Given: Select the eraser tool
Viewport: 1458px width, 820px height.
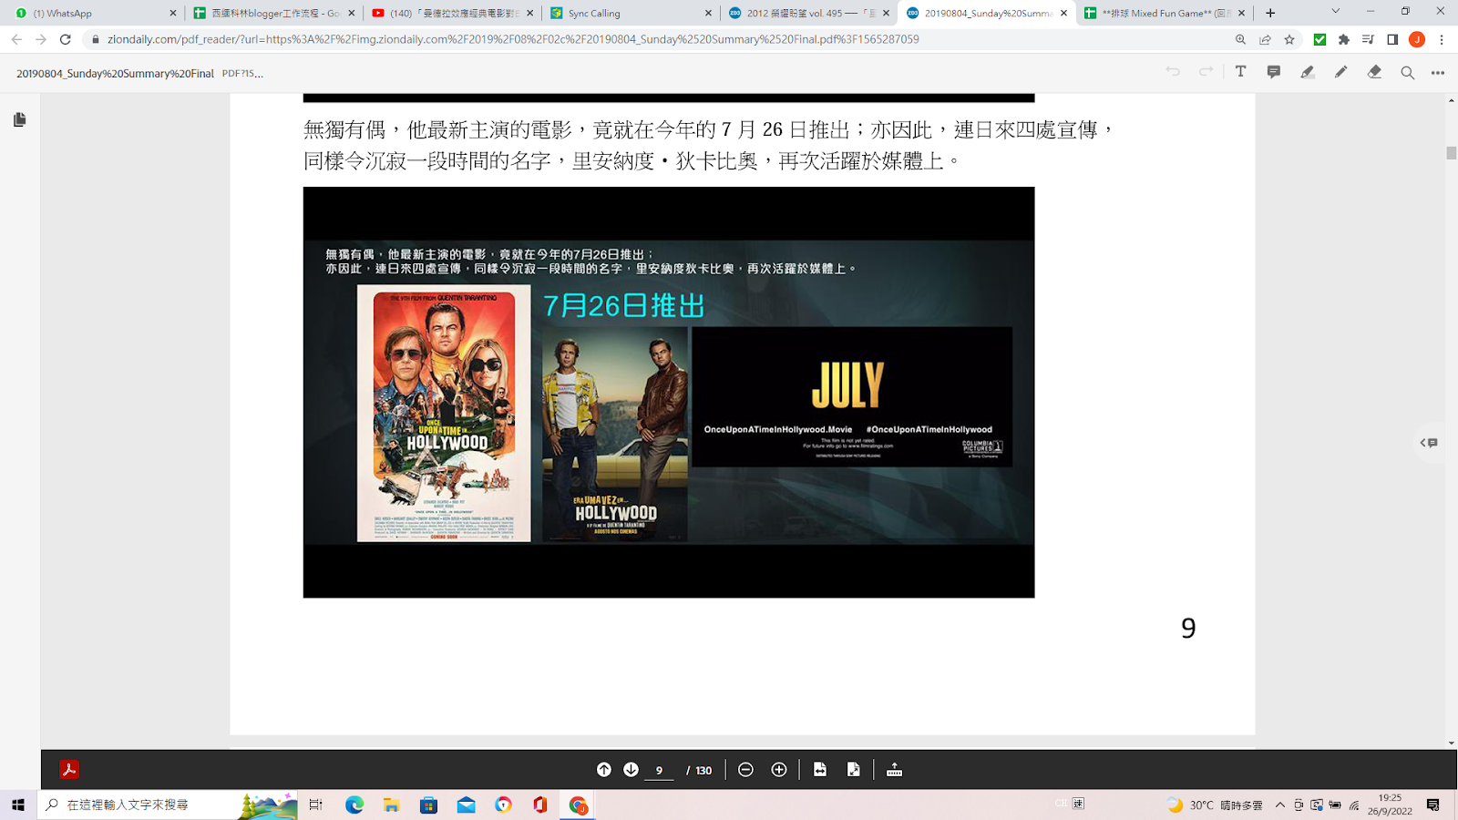Looking at the screenshot, I should 1374,72.
